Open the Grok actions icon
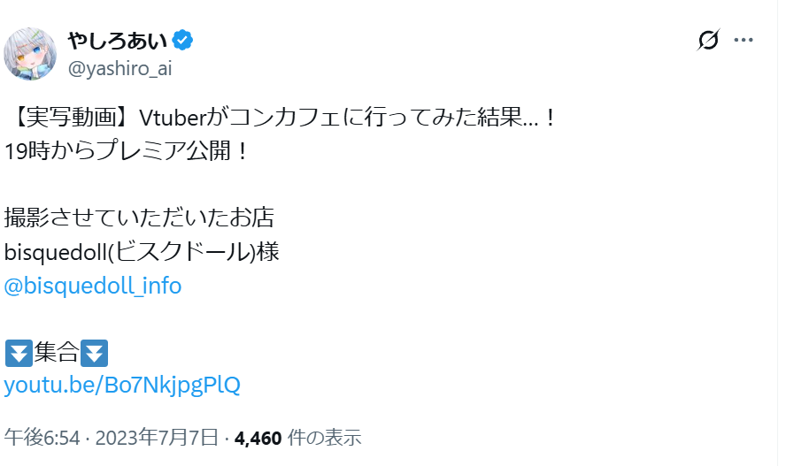Screen dimensions: 786x466 [708, 40]
